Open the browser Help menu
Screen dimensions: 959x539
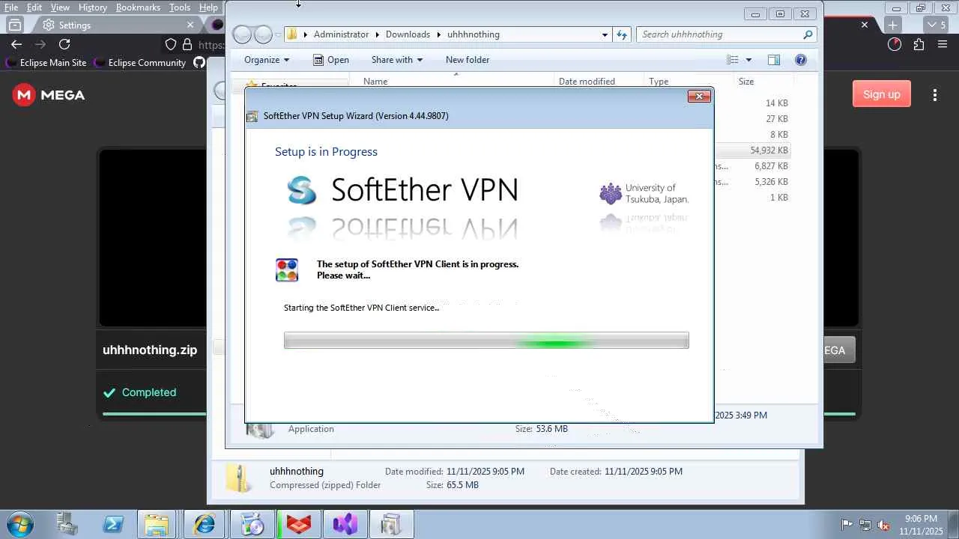[x=208, y=7]
